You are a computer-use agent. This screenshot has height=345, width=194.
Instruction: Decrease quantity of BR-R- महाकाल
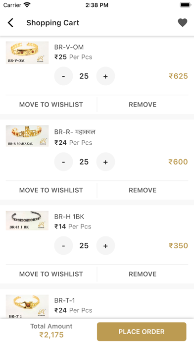click(63, 162)
